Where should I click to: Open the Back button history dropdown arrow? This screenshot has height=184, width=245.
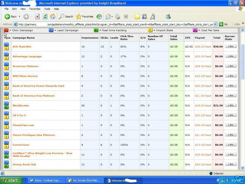(x=19, y=17)
